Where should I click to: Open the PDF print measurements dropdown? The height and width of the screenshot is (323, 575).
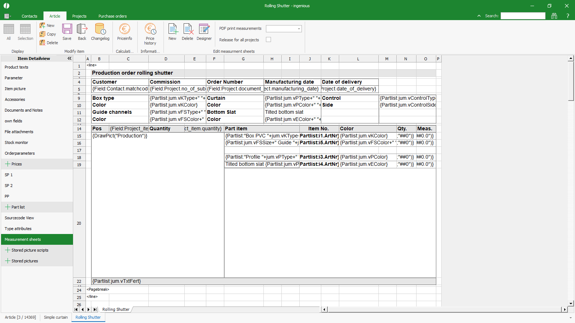299,29
